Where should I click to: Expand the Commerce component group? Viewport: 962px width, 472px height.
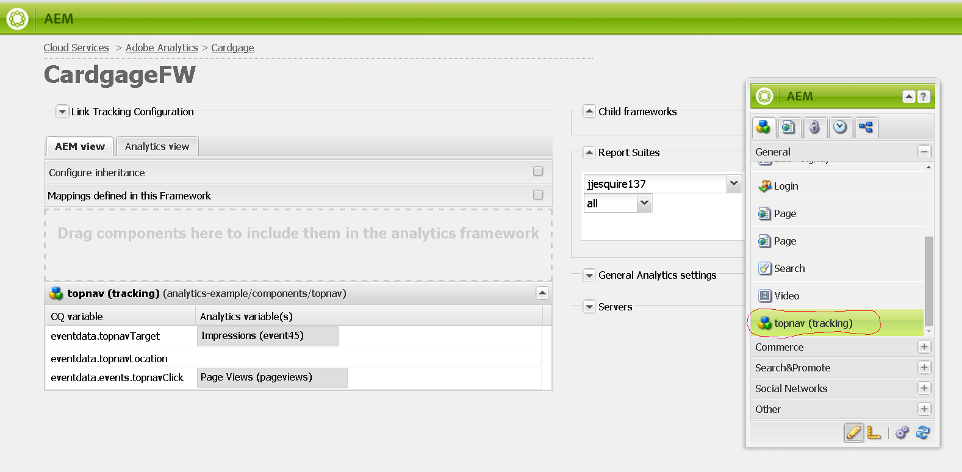(x=924, y=347)
